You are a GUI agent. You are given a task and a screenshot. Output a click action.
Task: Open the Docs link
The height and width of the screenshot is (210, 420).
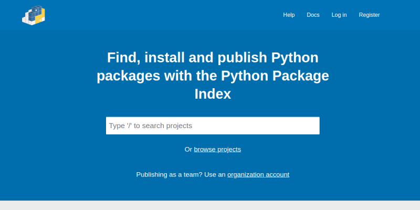tap(313, 15)
